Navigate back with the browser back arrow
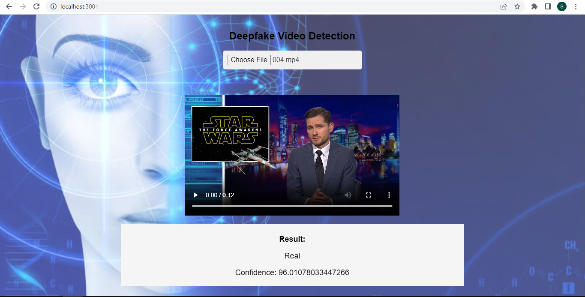Viewport: 585px width, 297px height. click(x=9, y=6)
